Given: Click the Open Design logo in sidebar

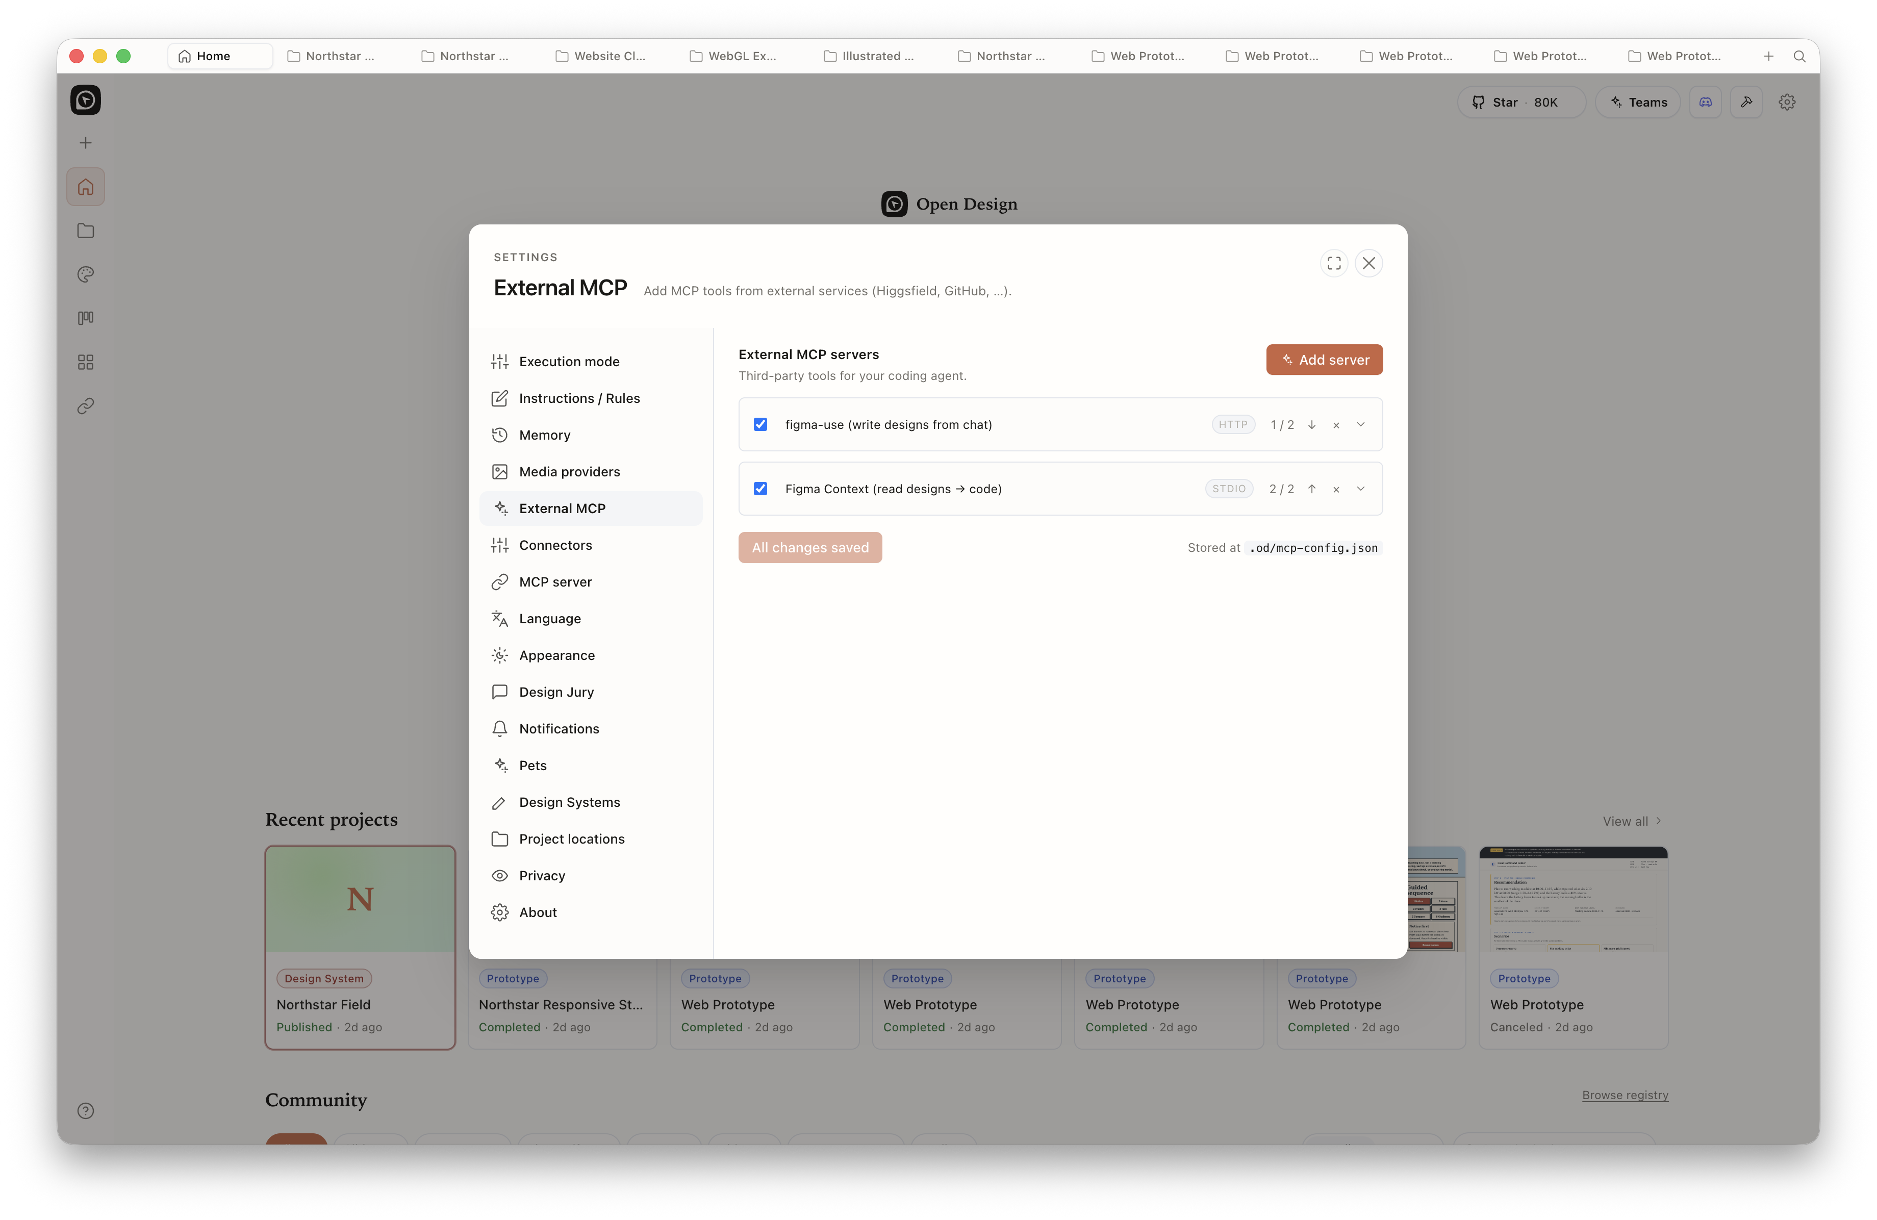Looking at the screenshot, I should click(x=85, y=100).
